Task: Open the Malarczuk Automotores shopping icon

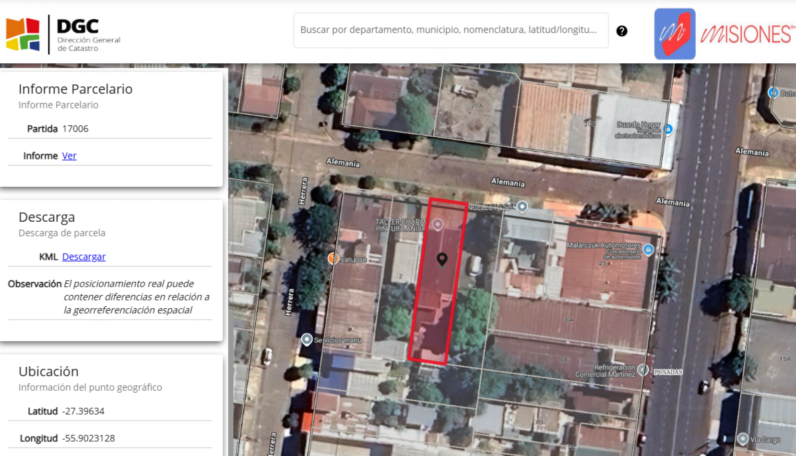Action: pos(649,249)
